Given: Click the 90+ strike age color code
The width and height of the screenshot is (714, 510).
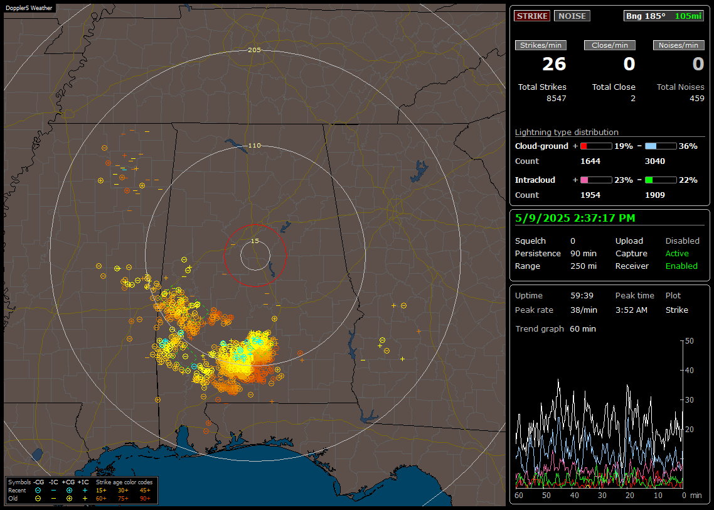Looking at the screenshot, I should [145, 499].
